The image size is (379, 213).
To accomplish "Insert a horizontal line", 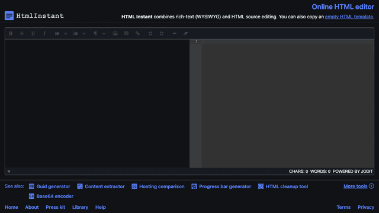I will [x=174, y=33].
